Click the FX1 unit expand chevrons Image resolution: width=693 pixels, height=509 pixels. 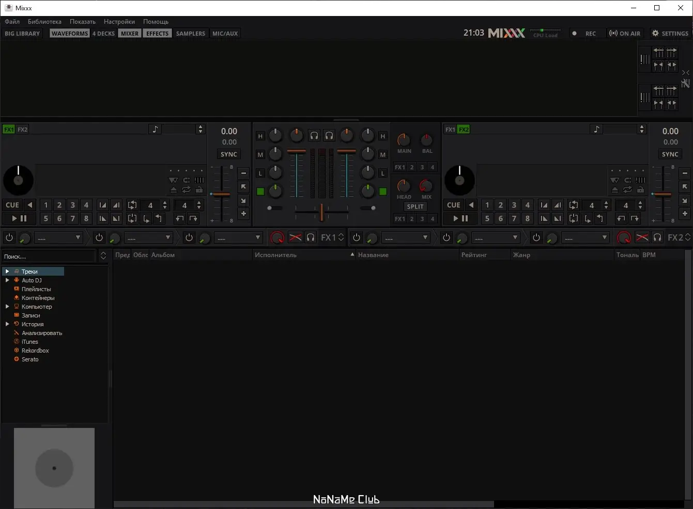341,237
